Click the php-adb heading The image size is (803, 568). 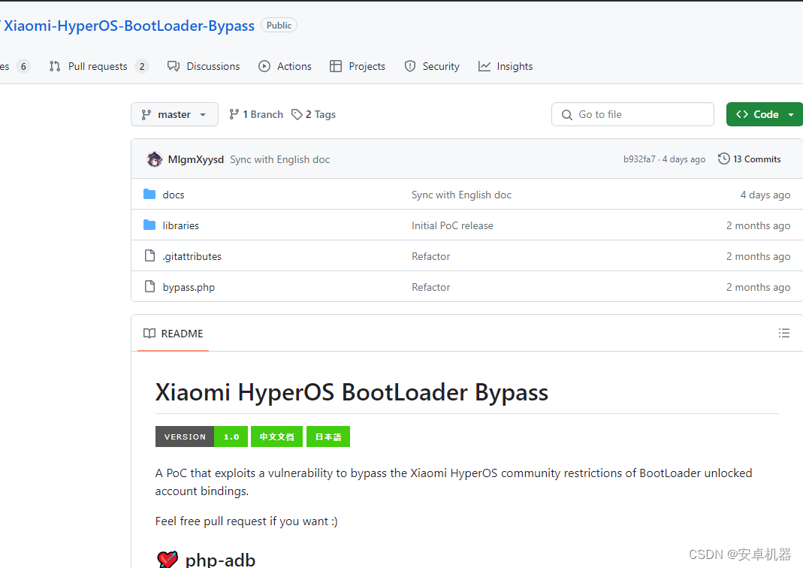pyautogui.click(x=220, y=560)
